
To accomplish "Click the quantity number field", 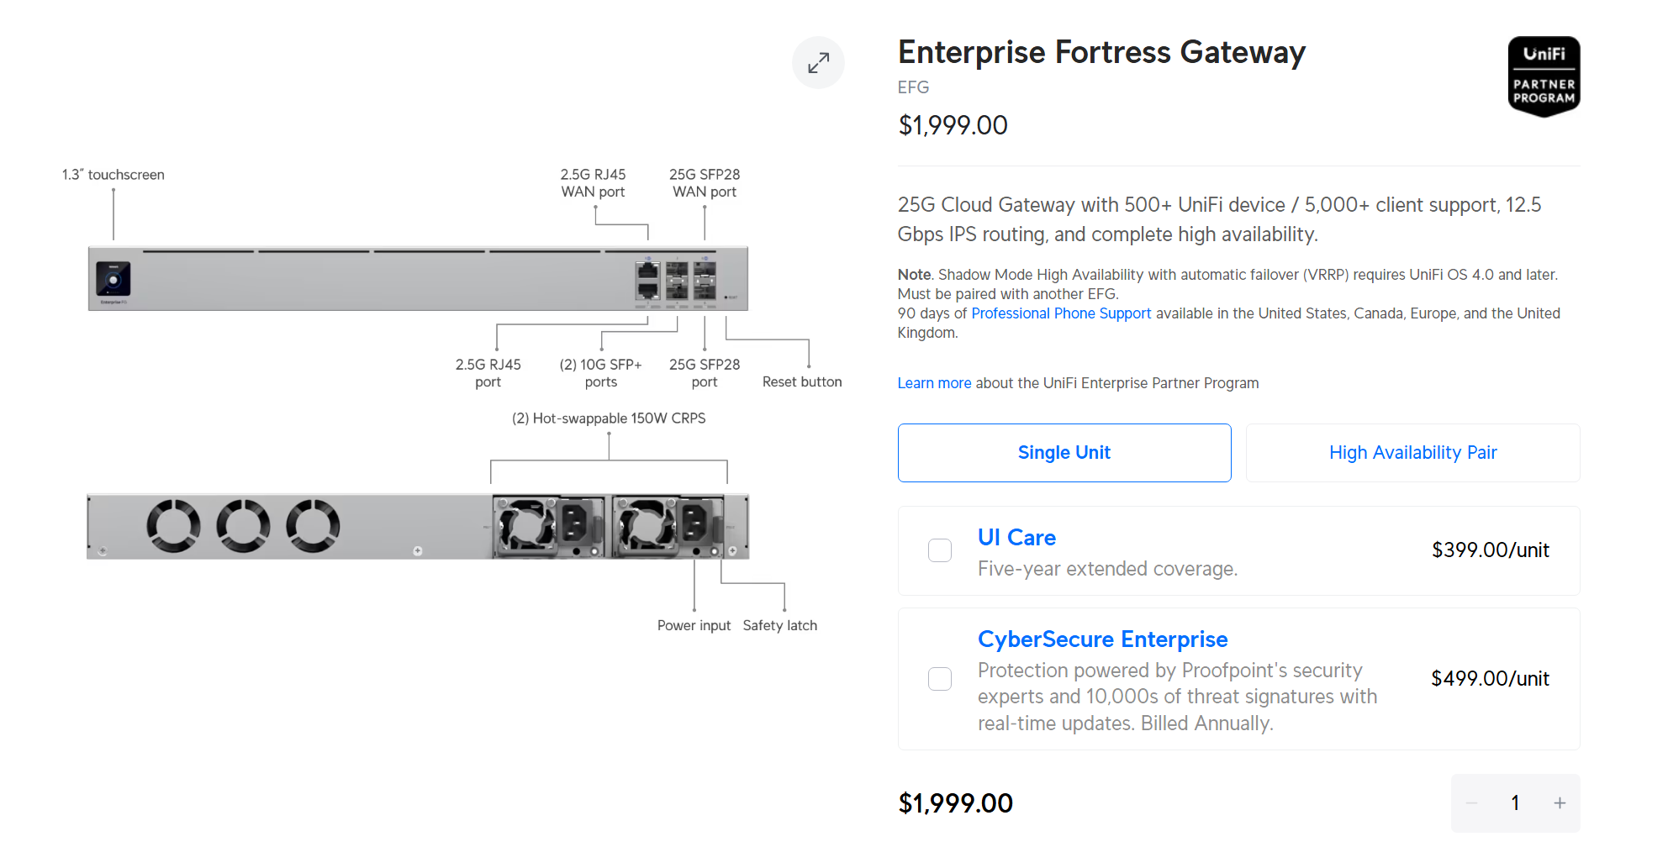I will tap(1515, 803).
